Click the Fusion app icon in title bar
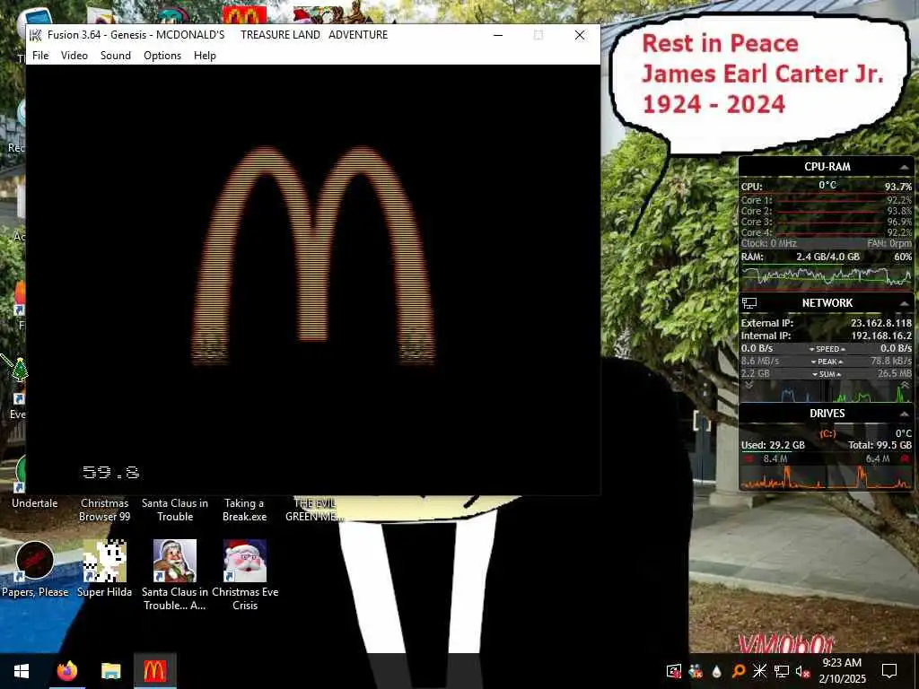This screenshot has height=689, width=919. pyautogui.click(x=36, y=35)
